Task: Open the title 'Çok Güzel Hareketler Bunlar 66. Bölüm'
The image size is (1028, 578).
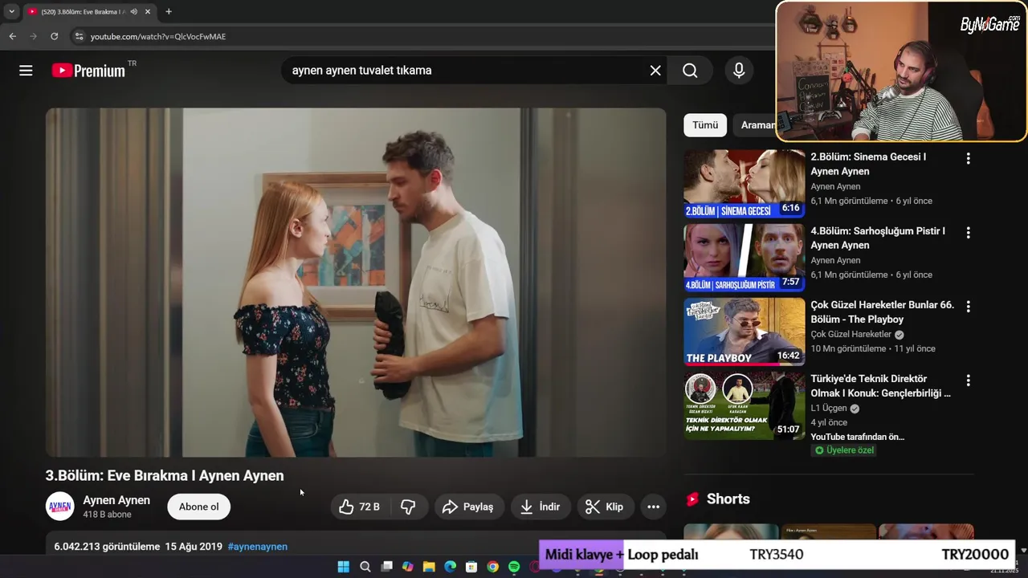Action: click(883, 312)
